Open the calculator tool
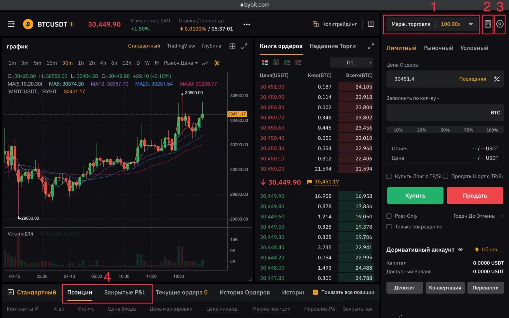The width and height of the screenshot is (509, 318). (488, 24)
